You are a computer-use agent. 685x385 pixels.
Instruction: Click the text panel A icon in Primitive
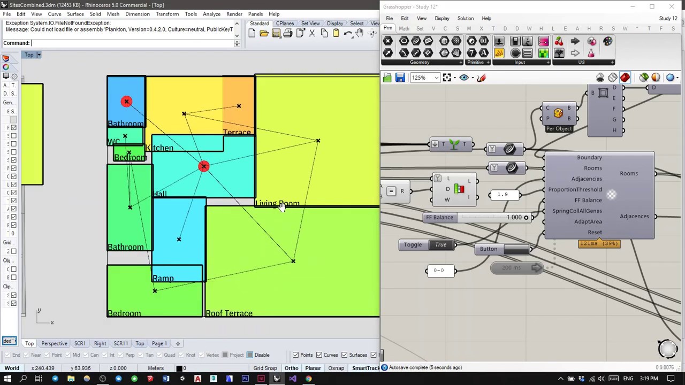(483, 53)
